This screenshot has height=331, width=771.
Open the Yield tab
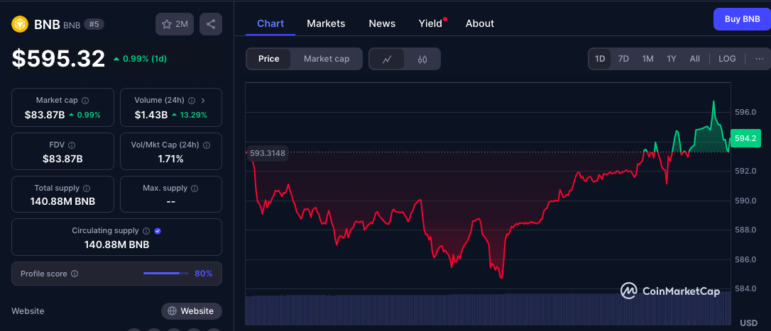pos(430,23)
